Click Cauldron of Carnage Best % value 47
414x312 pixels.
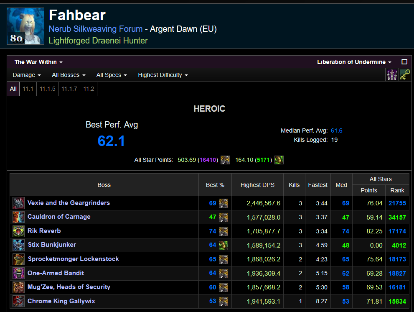click(213, 217)
